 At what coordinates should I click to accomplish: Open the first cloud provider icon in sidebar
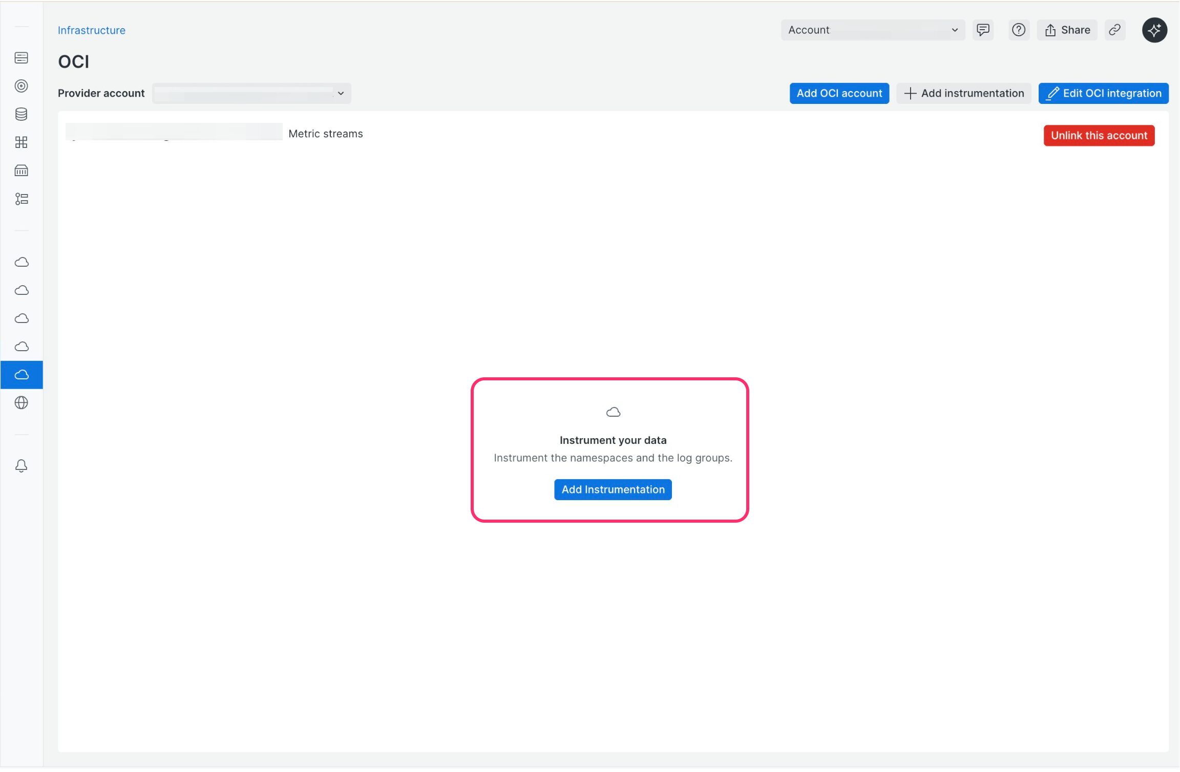22,261
